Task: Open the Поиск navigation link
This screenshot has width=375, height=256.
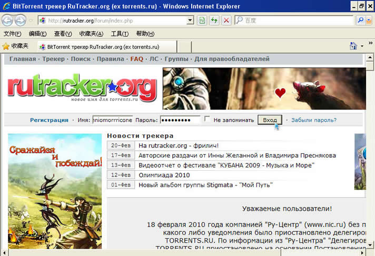Action: click(x=81, y=59)
